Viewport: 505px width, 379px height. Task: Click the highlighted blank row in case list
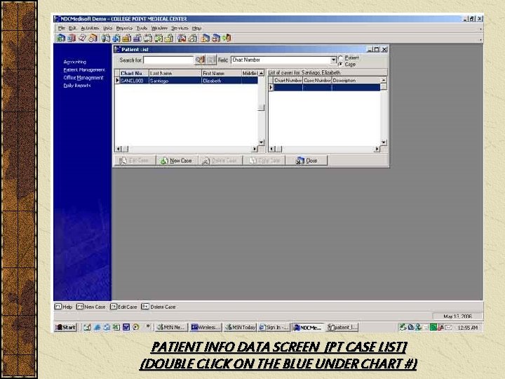tap(327, 87)
